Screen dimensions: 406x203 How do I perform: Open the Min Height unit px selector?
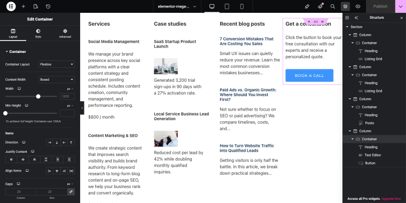(x=70, y=106)
